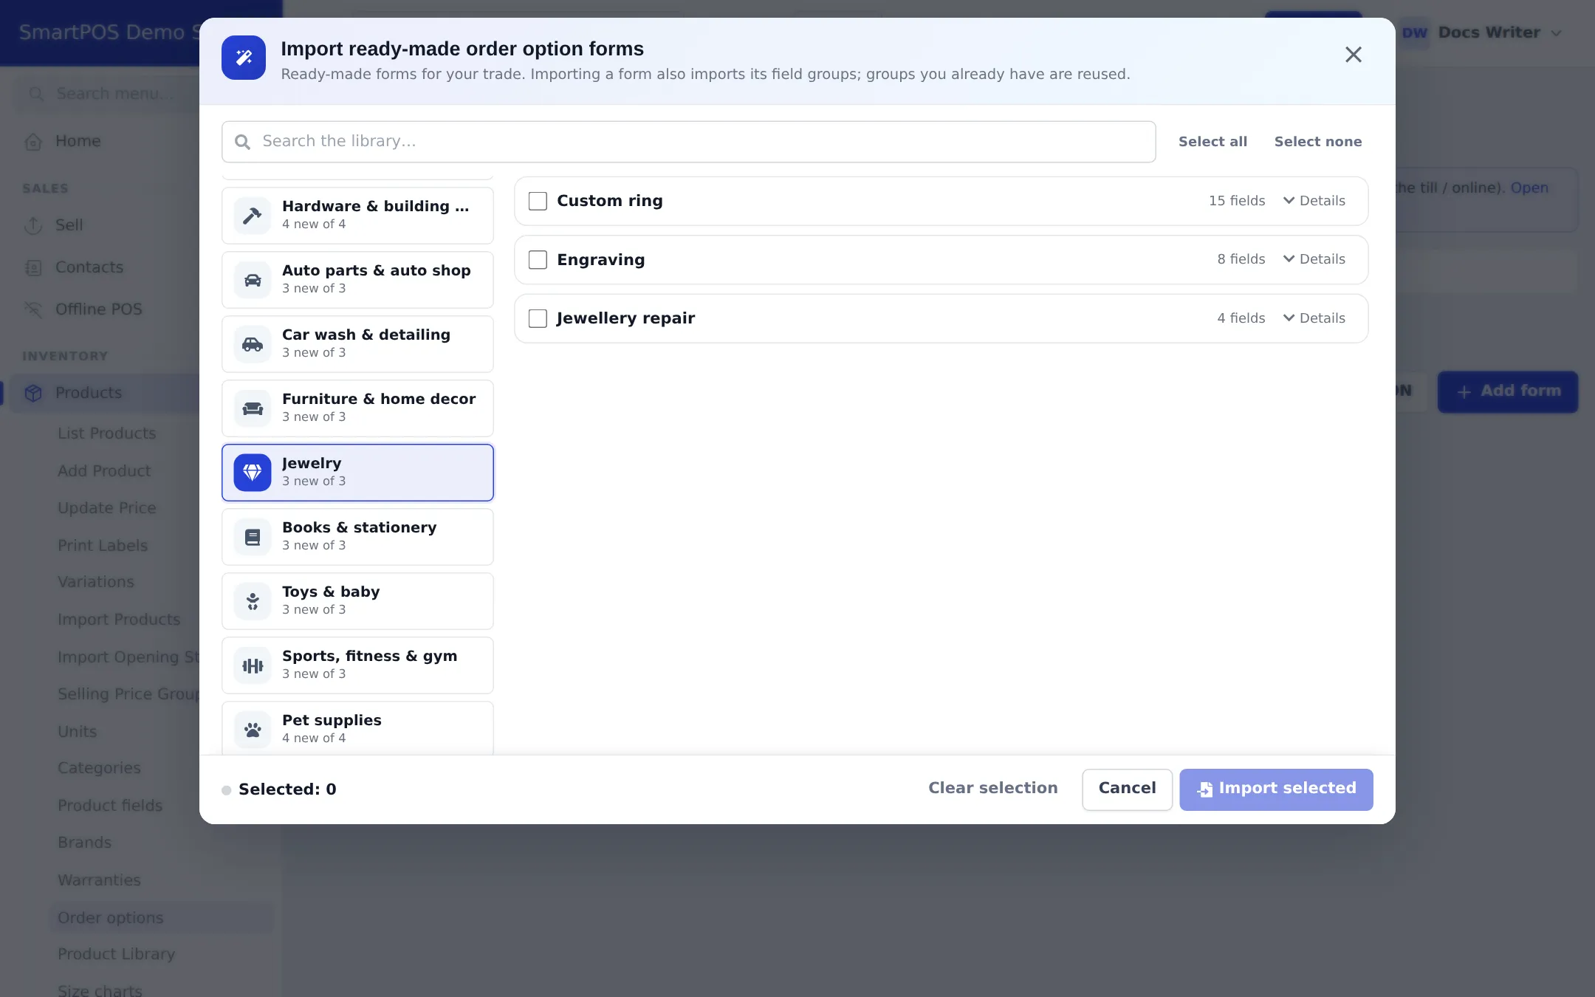Click the Products box icon in sidebar

point(33,393)
